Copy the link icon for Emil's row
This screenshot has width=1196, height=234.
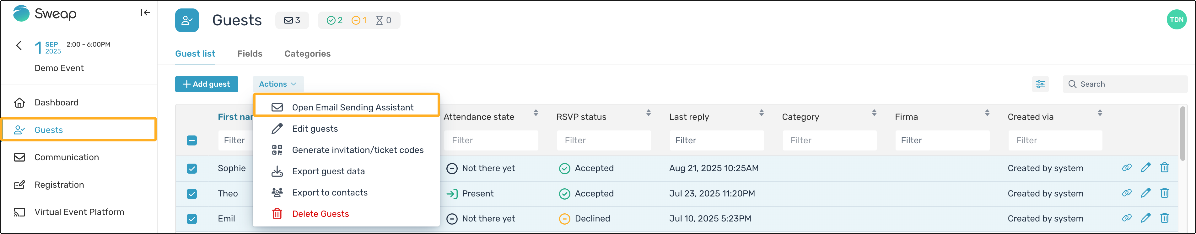(x=1126, y=218)
